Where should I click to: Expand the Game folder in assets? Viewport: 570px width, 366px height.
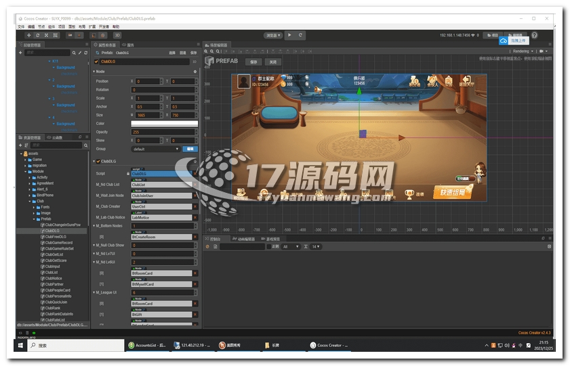coord(26,160)
